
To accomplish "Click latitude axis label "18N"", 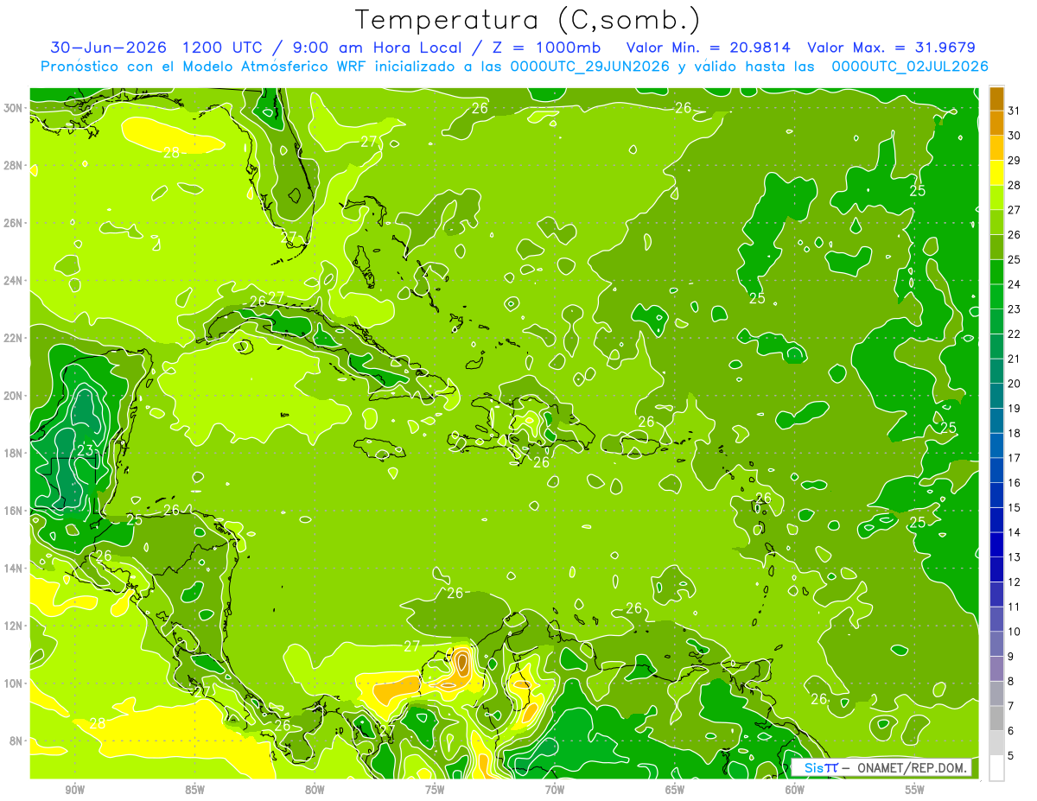I will pyautogui.click(x=14, y=453).
